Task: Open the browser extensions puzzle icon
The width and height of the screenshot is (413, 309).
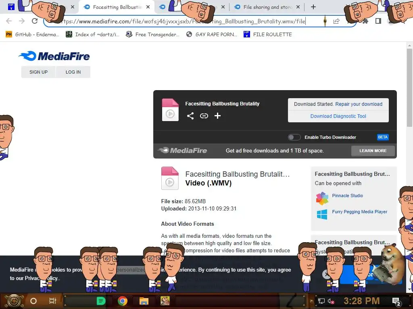Action: [x=365, y=21]
